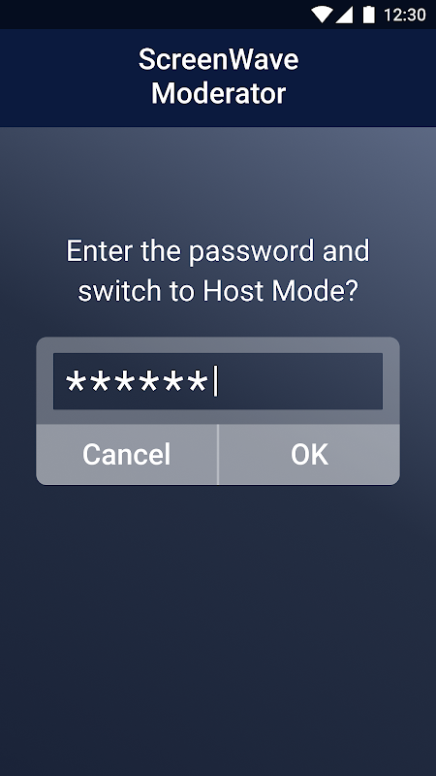The height and width of the screenshot is (776, 436).
Task: Focus the masked password input field
Action: (x=218, y=381)
